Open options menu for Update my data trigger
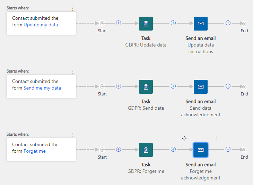253x185 pixels. tap(72, 9)
